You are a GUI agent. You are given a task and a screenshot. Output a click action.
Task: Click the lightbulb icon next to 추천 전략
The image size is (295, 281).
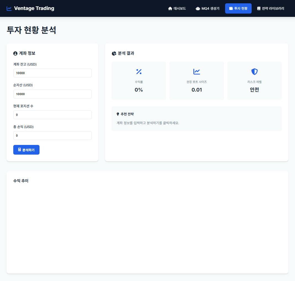118,114
